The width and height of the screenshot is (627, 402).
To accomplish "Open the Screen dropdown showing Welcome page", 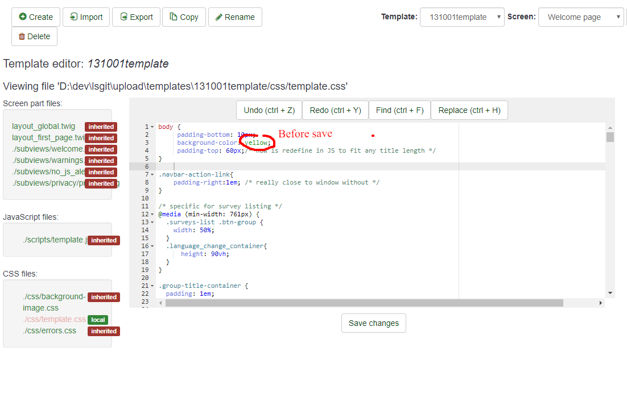I will (x=581, y=17).
